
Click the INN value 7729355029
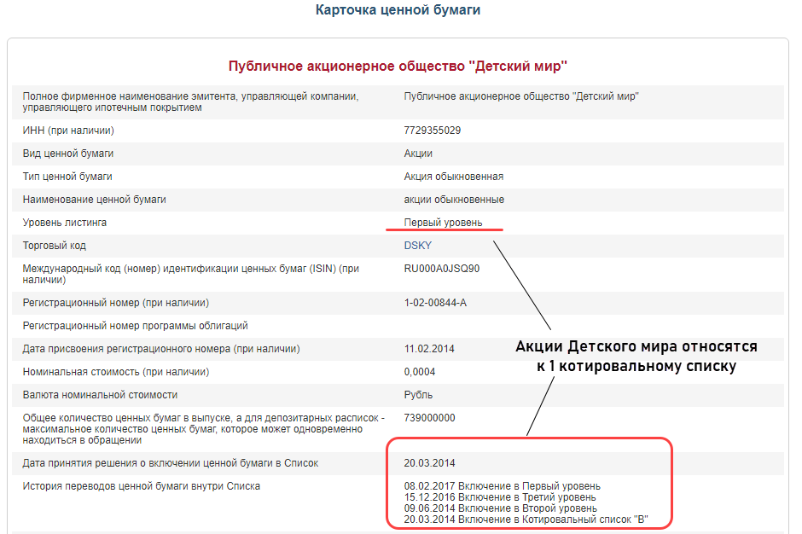[433, 131]
